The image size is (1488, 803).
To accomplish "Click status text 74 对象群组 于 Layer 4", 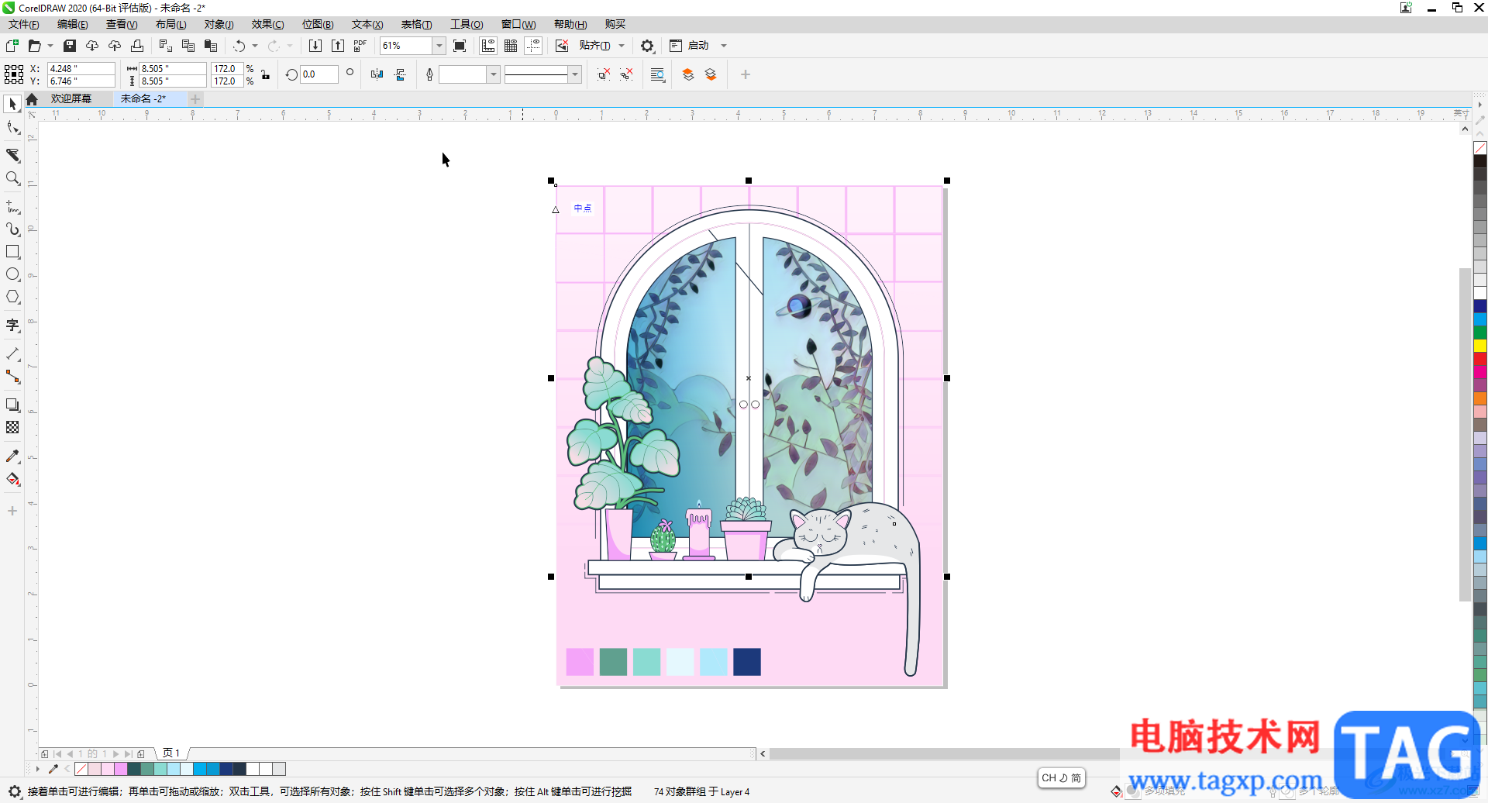I will coord(702,791).
